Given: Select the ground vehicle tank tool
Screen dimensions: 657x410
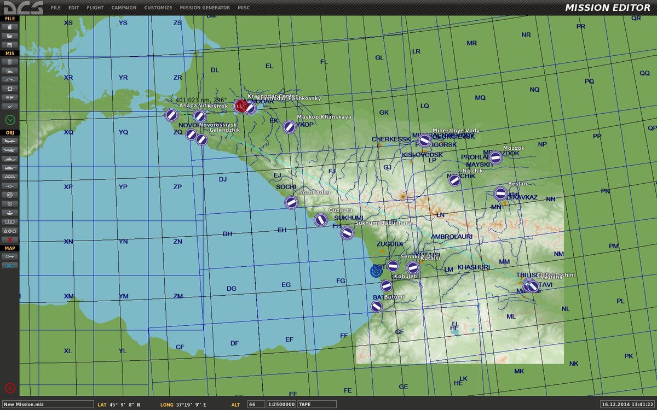Looking at the screenshot, I should [10, 167].
